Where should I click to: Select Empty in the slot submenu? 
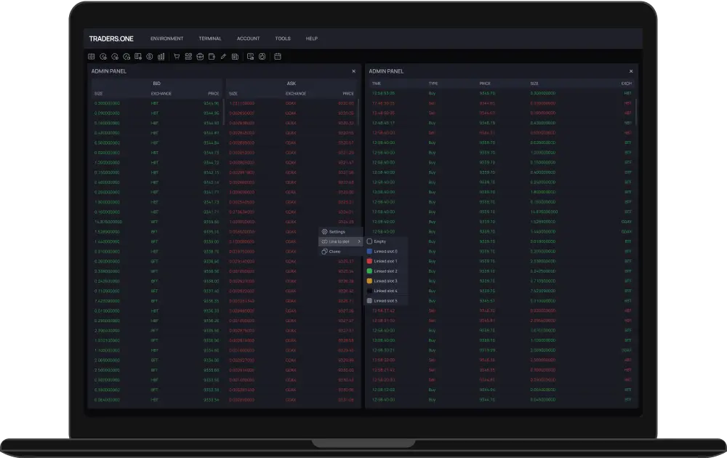click(x=381, y=241)
